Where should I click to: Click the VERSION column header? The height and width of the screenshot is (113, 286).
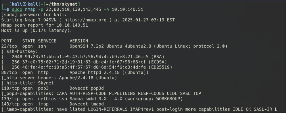point(79,41)
